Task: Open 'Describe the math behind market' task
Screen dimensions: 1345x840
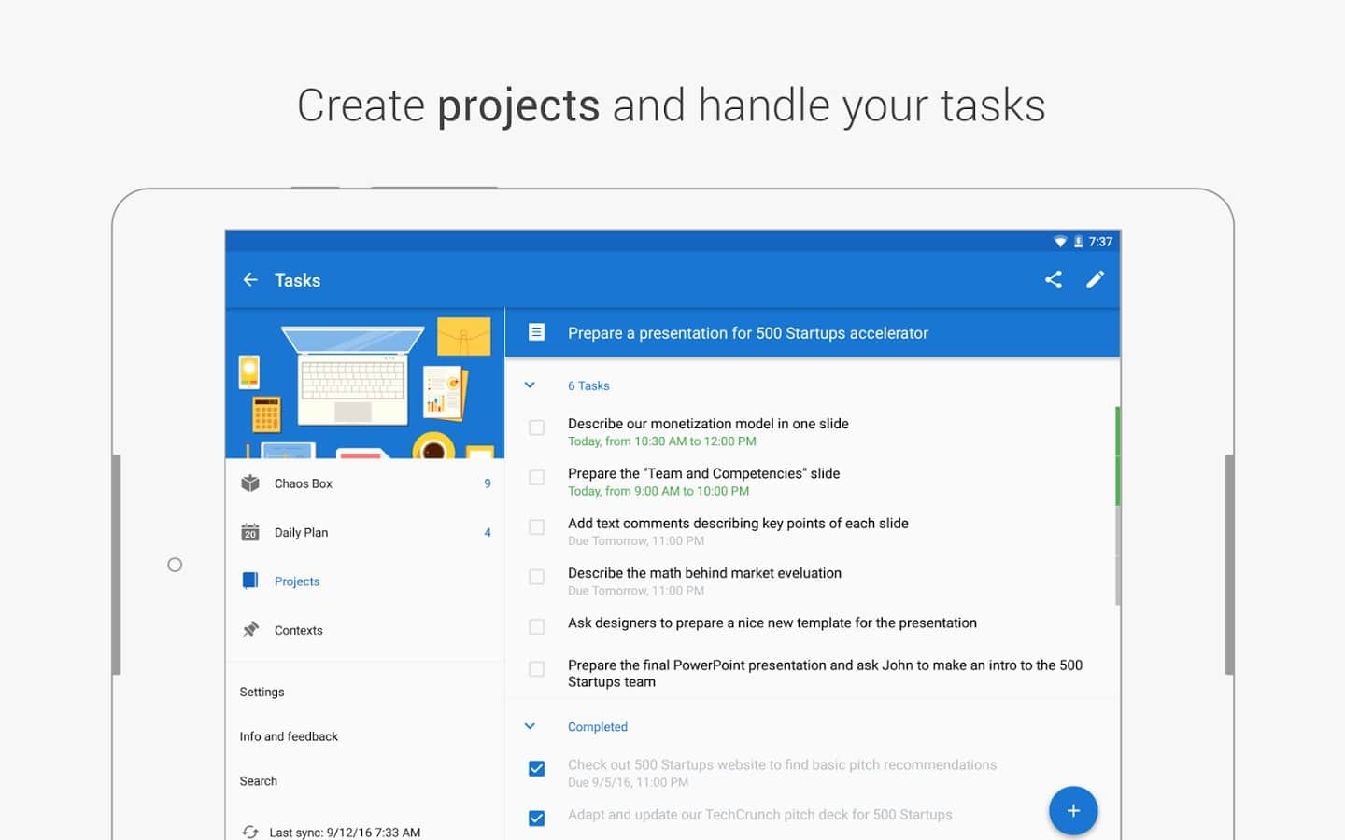Action: [x=704, y=574]
